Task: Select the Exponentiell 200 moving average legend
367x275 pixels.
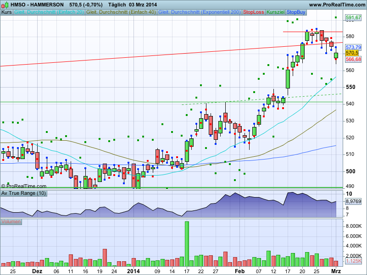Action: [x=200, y=11]
